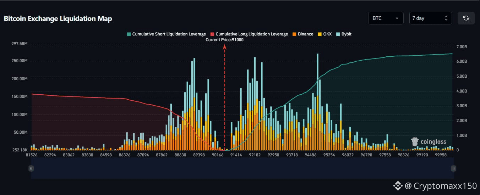Open the 7 day timeframe selector

[430, 18]
